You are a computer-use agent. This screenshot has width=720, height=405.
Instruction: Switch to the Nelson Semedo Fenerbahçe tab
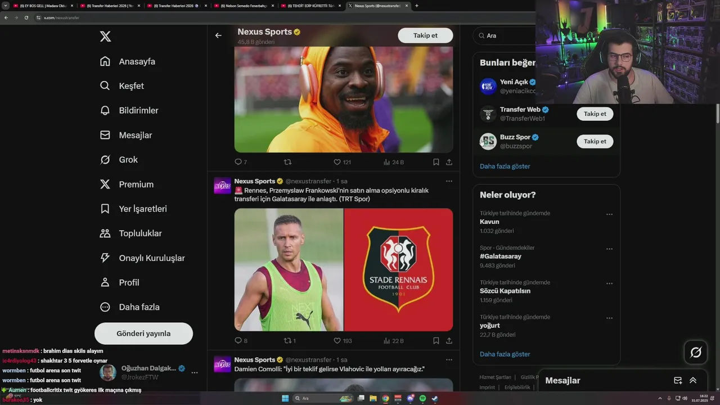tap(244, 6)
